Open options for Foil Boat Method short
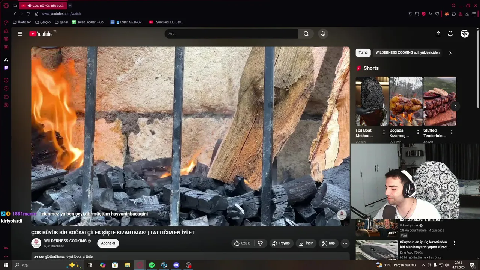 pos(384,132)
